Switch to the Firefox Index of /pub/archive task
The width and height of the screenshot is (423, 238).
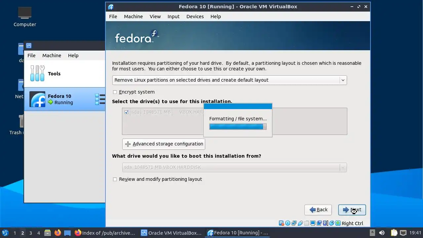tap(105, 233)
